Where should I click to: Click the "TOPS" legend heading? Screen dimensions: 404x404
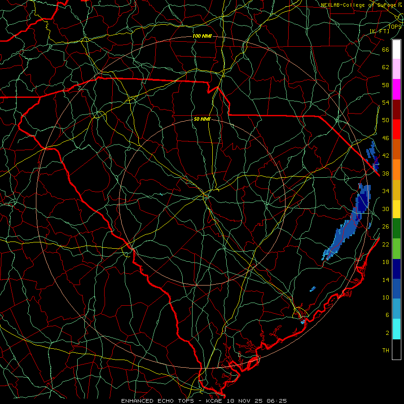pos(395,27)
